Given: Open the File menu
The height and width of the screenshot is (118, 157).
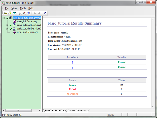Looking at the screenshot, I should [x=7, y=8].
